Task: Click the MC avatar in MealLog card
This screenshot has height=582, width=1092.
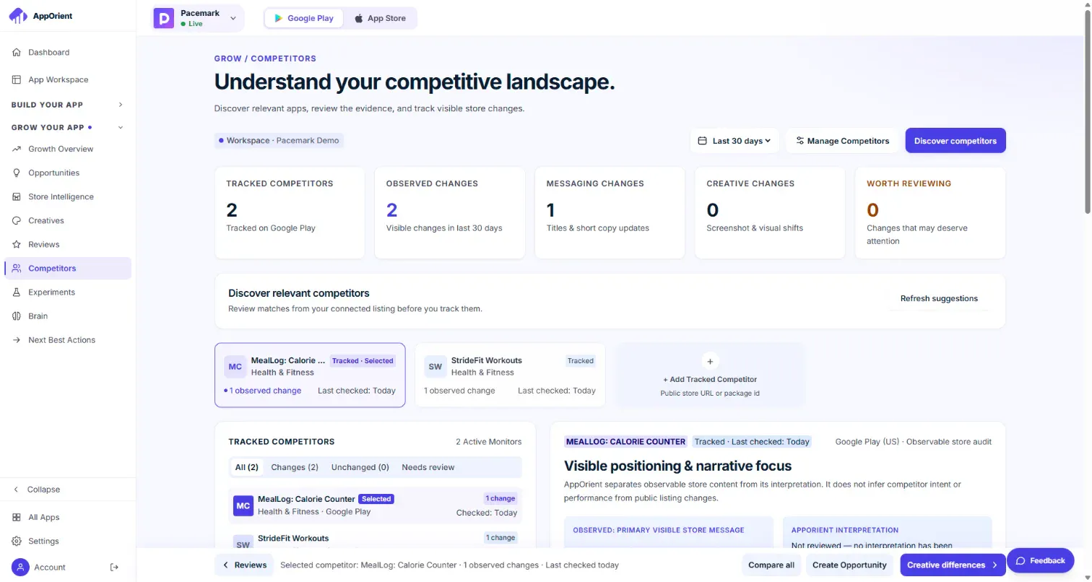Action: [235, 366]
